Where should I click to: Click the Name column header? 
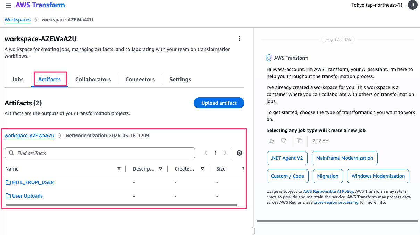tap(12, 169)
